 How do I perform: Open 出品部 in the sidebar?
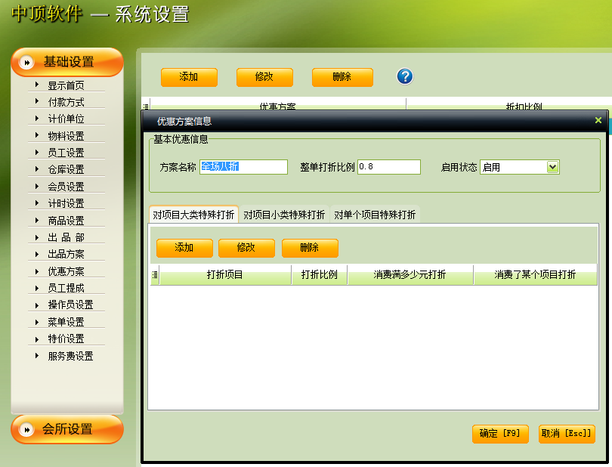pos(66,237)
